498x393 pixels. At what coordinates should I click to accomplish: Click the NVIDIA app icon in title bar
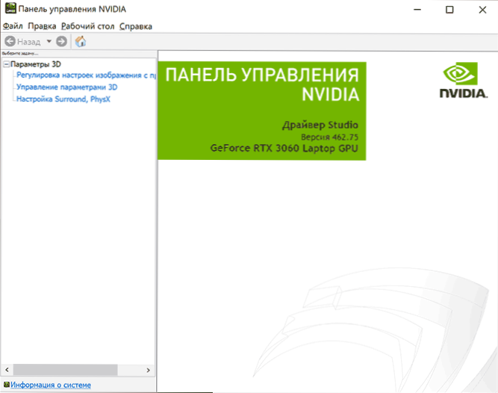click(10, 8)
